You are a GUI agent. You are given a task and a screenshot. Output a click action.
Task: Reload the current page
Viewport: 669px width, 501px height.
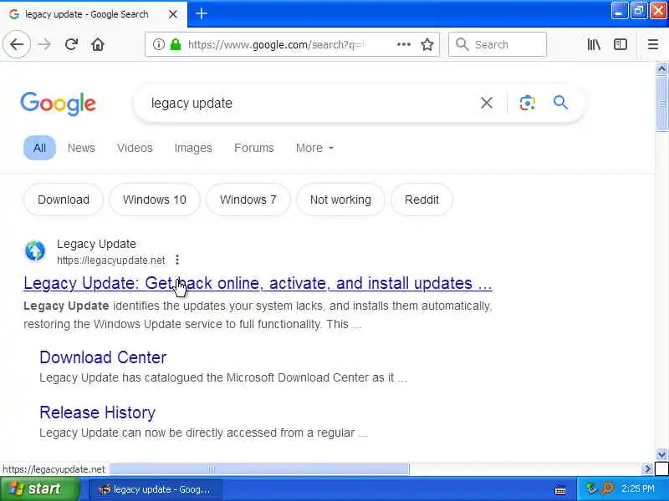(71, 44)
